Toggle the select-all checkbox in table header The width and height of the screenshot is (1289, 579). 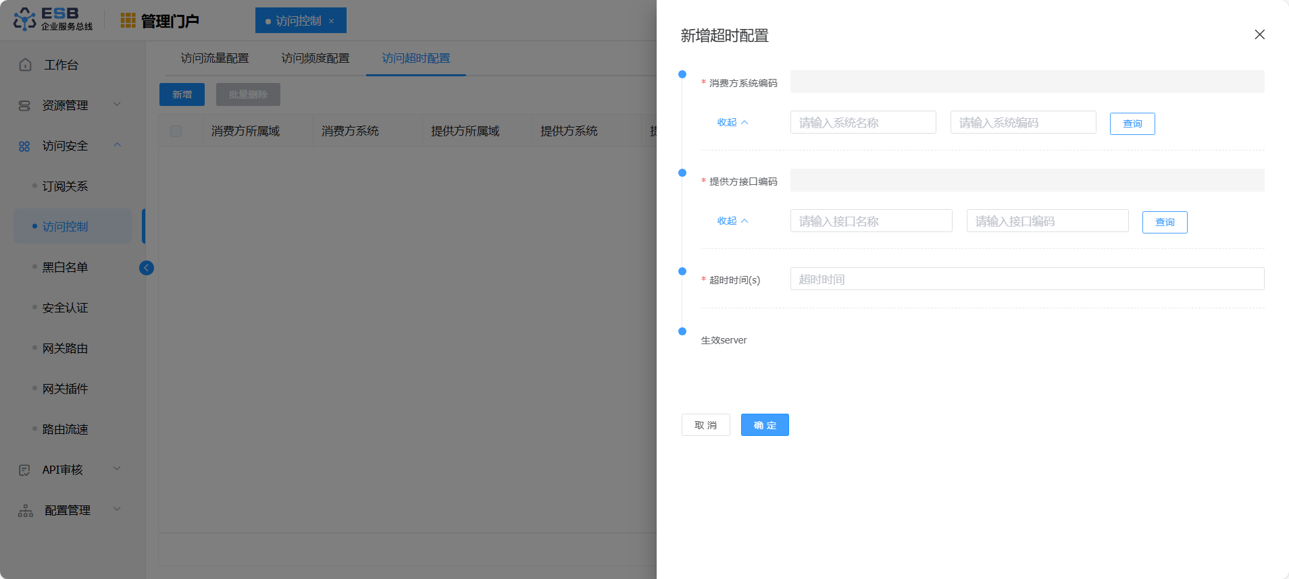pos(176,131)
